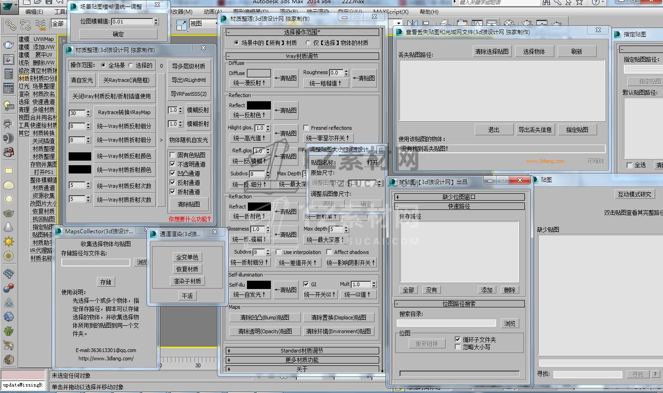Viewport: 663px width, 393px height.
Task: Toggle the Fresnel reflections checkbox
Action: point(306,128)
